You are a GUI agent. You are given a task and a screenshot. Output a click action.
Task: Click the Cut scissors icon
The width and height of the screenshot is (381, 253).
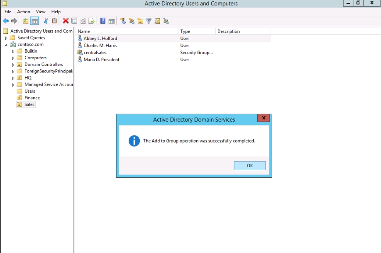pos(46,21)
